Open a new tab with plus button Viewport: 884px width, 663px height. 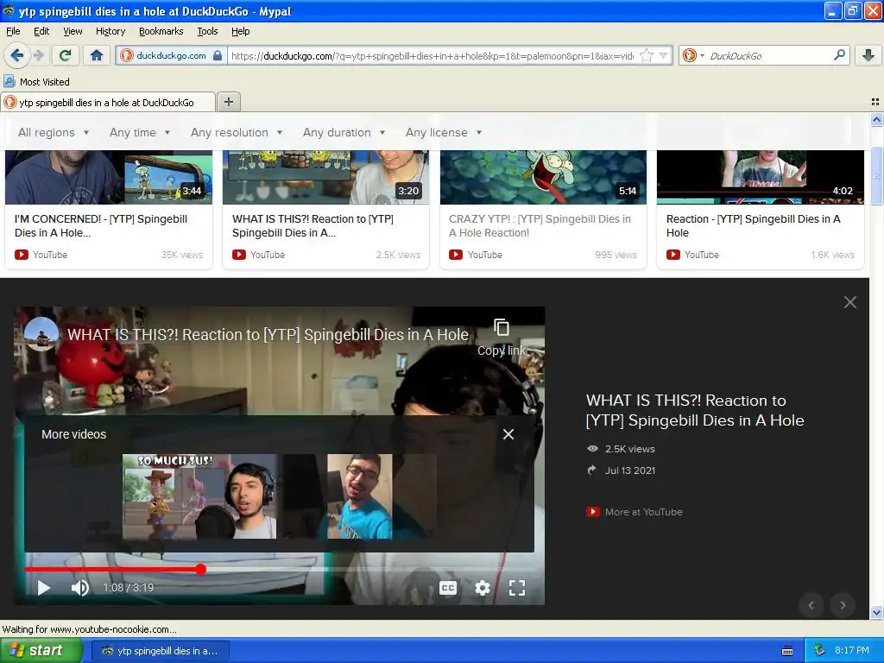[228, 102]
